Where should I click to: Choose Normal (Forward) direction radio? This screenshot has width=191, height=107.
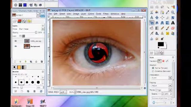tap(153, 68)
